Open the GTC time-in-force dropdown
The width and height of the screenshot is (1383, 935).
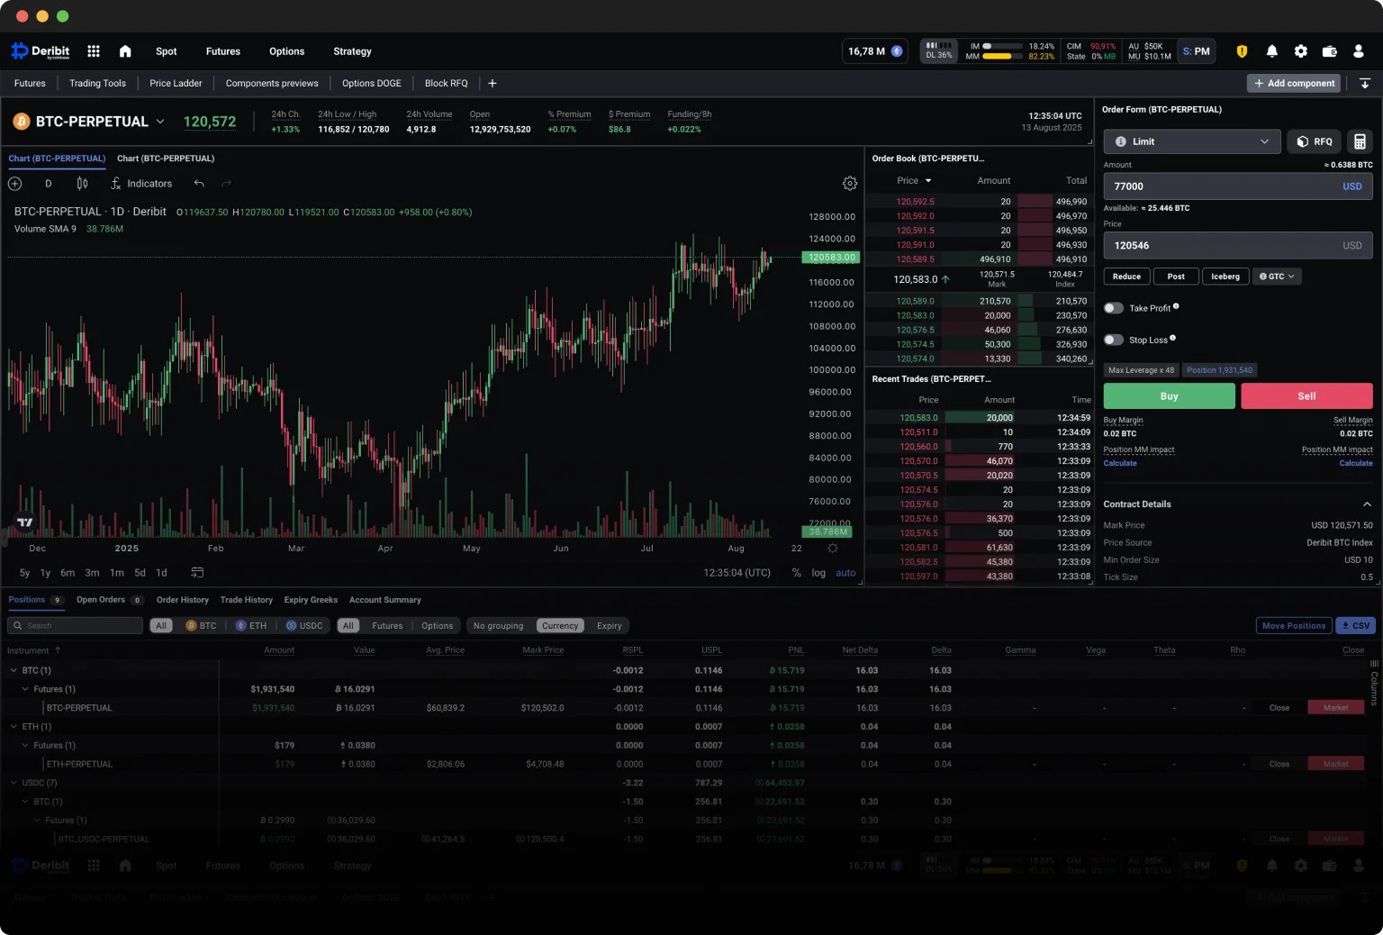(1277, 277)
